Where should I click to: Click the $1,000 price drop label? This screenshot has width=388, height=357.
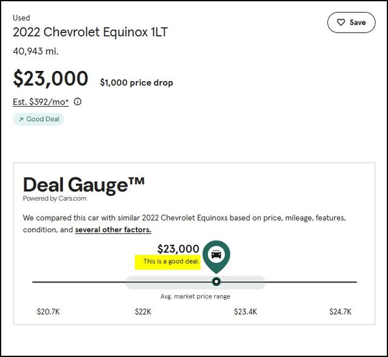pos(136,82)
